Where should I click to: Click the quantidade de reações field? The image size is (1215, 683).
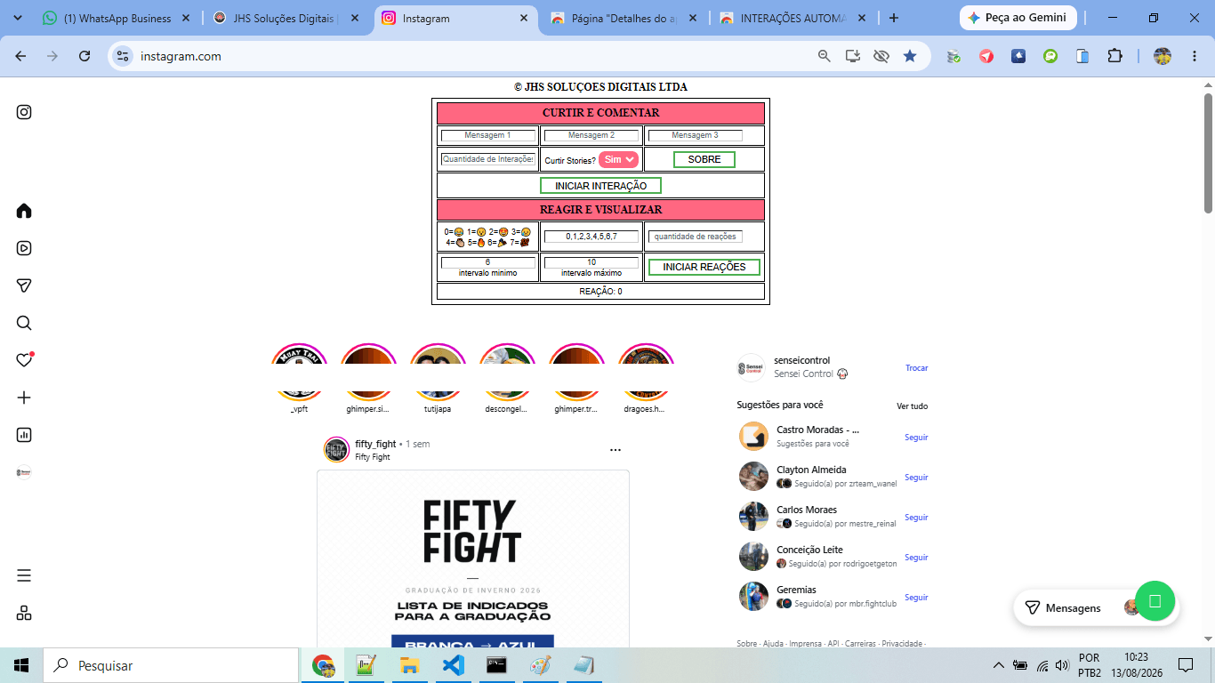pos(695,237)
